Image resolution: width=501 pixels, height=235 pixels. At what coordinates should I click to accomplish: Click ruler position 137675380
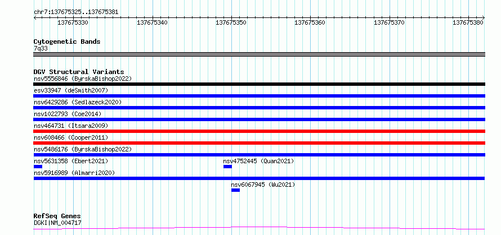468,22
